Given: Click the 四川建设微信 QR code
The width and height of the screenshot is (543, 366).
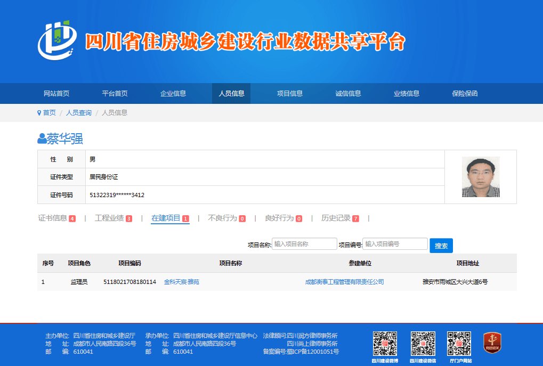Looking at the screenshot, I should pos(423,344).
